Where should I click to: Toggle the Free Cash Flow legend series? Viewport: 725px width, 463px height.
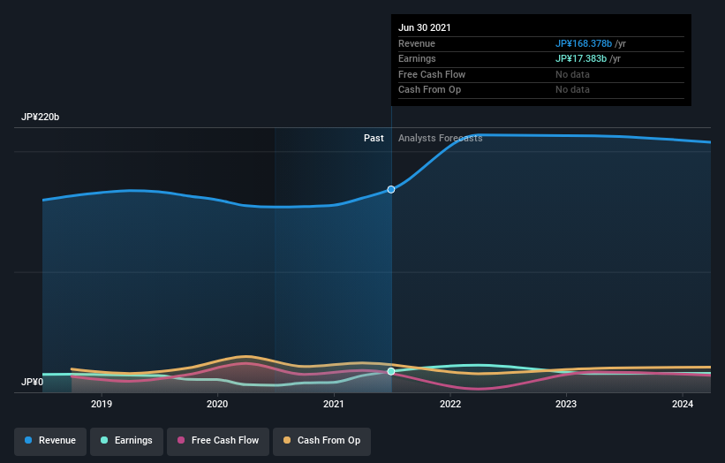pyautogui.click(x=218, y=441)
